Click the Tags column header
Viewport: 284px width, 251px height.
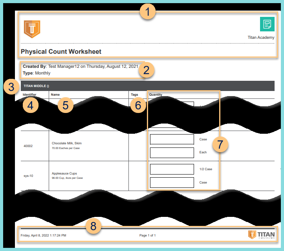click(x=134, y=95)
